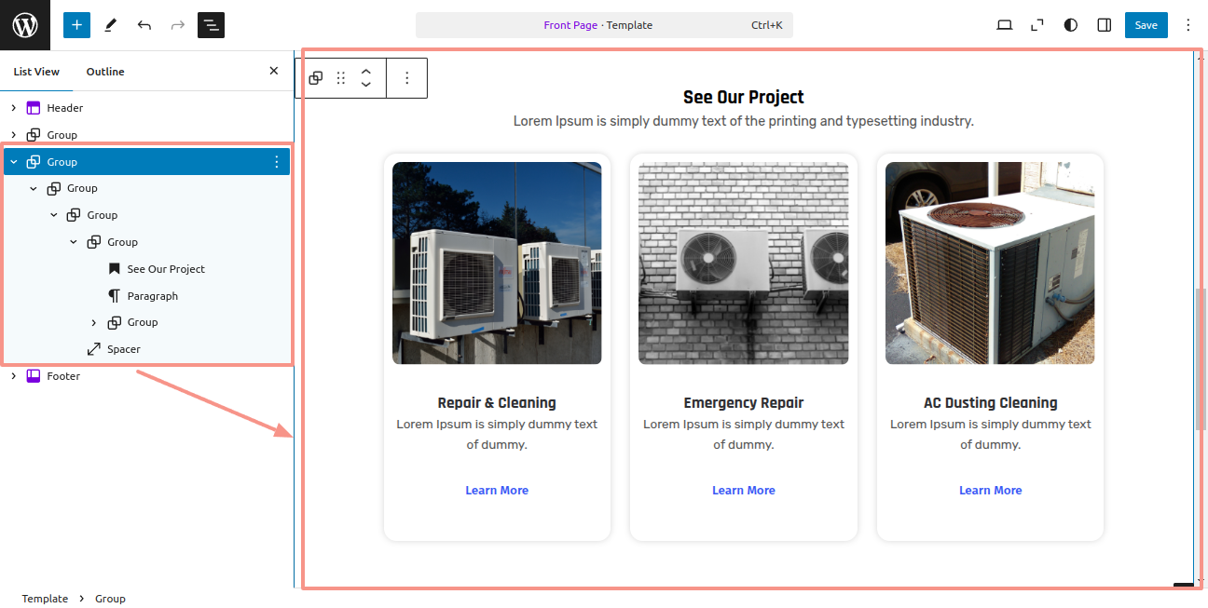
Task: Open the Front Page Template command bar
Action: (604, 25)
